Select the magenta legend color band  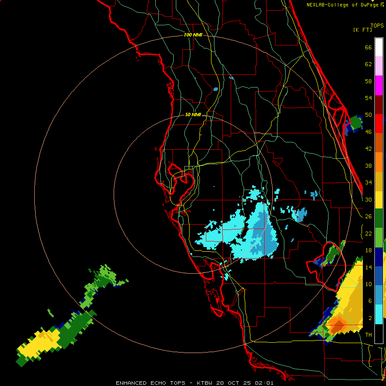pos(379,85)
